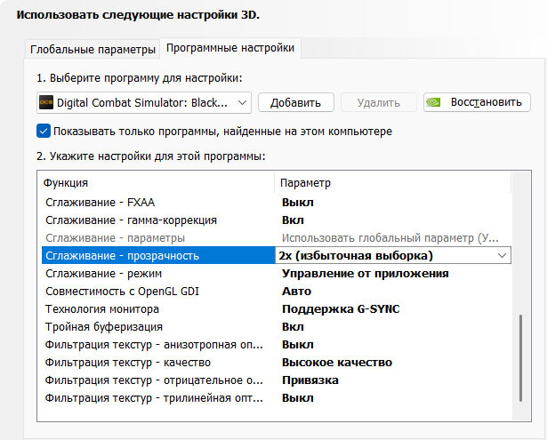Expand the Сглаживание - прозрачность value dropdown
This screenshot has height=440, width=547.
pos(503,256)
